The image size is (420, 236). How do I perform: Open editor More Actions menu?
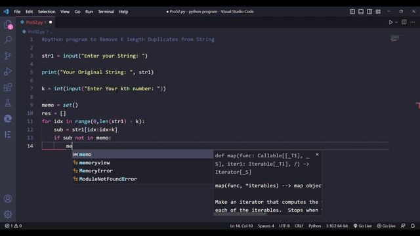point(413,22)
